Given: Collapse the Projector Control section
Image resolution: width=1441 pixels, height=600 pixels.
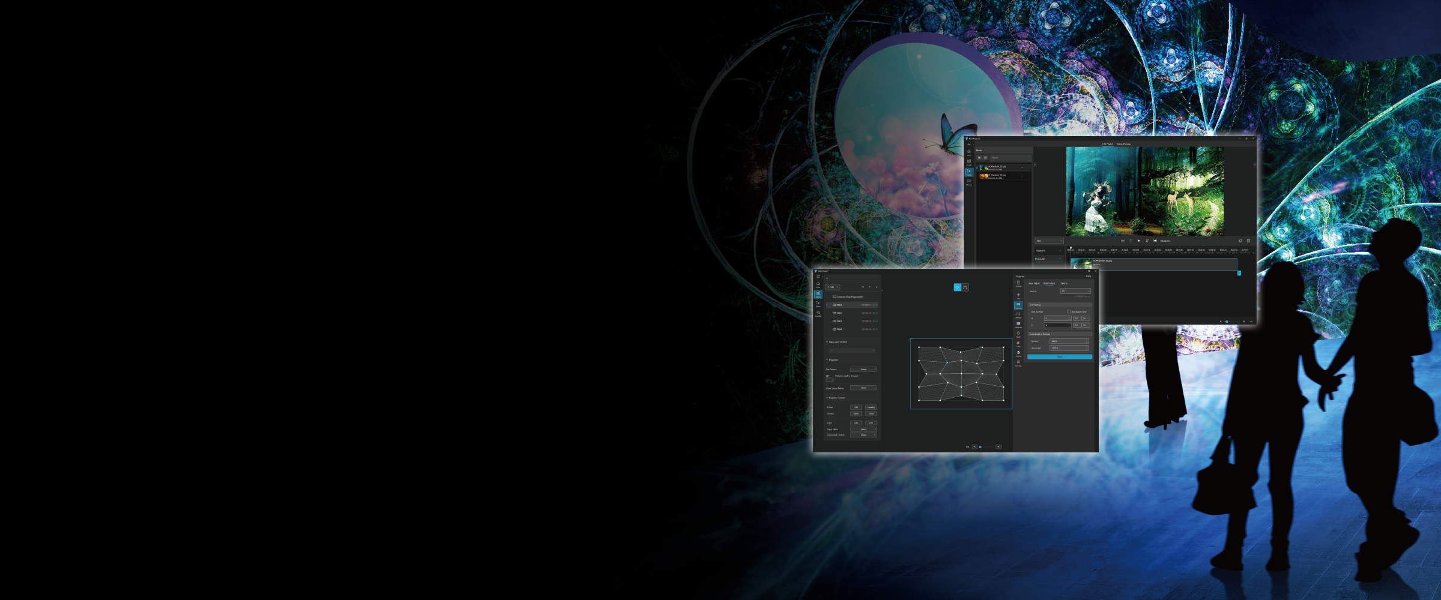Looking at the screenshot, I should [x=827, y=398].
